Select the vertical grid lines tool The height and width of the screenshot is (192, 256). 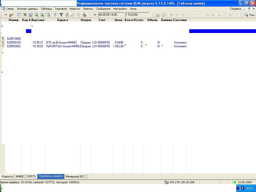(x=231, y=15)
